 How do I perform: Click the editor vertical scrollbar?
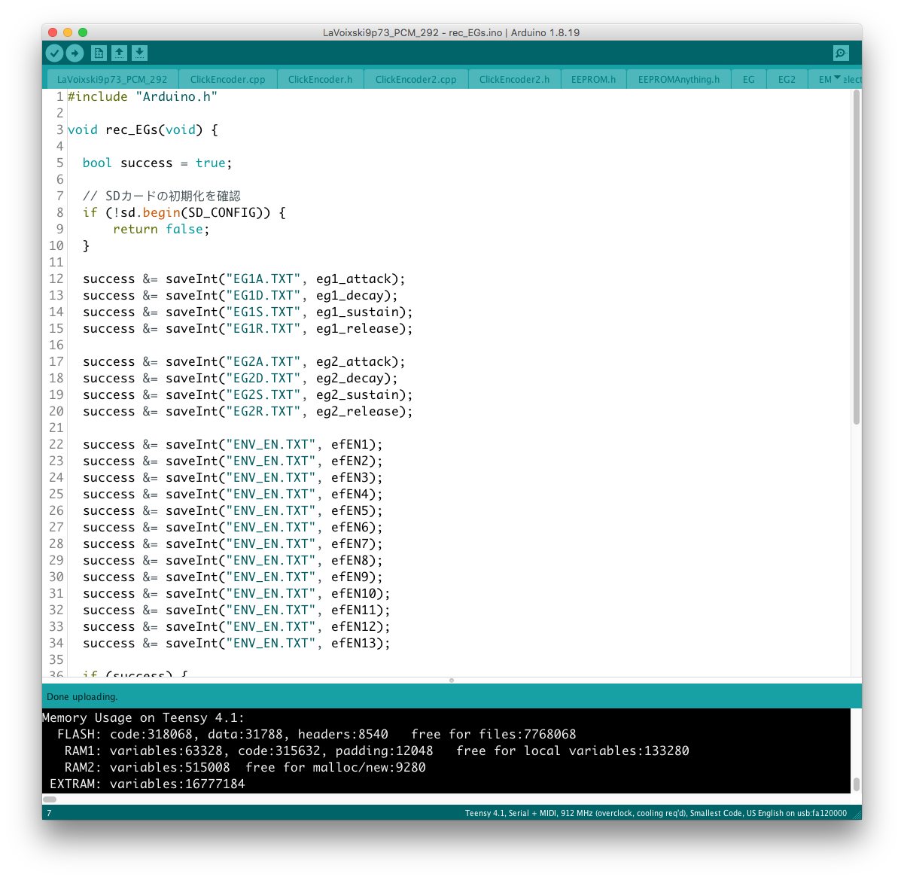(856, 256)
